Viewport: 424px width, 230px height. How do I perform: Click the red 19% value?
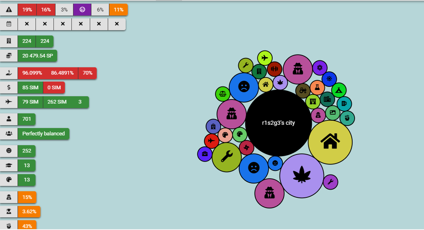(27, 10)
